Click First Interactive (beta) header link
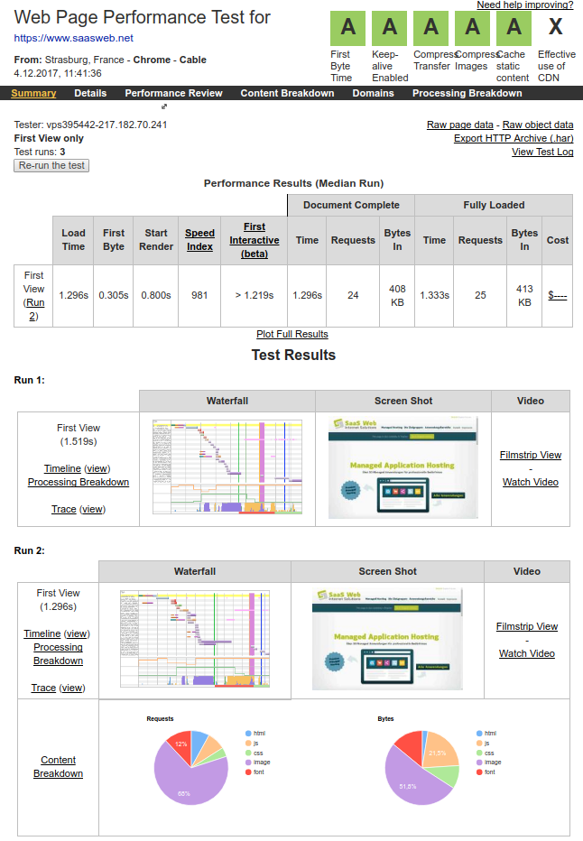The image size is (583, 841). coord(254,240)
